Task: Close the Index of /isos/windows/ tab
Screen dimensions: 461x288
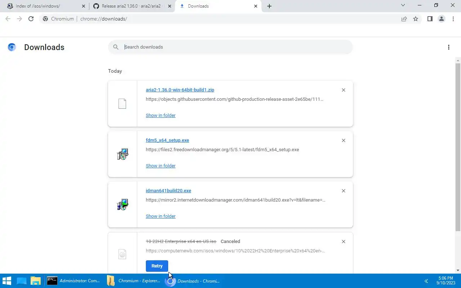Action: [84, 6]
